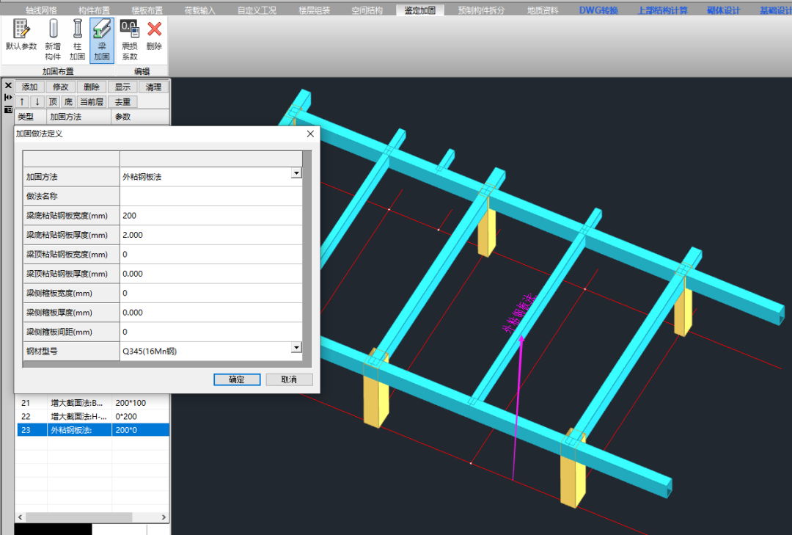Select row 21 增大截面法:B...

93,403
